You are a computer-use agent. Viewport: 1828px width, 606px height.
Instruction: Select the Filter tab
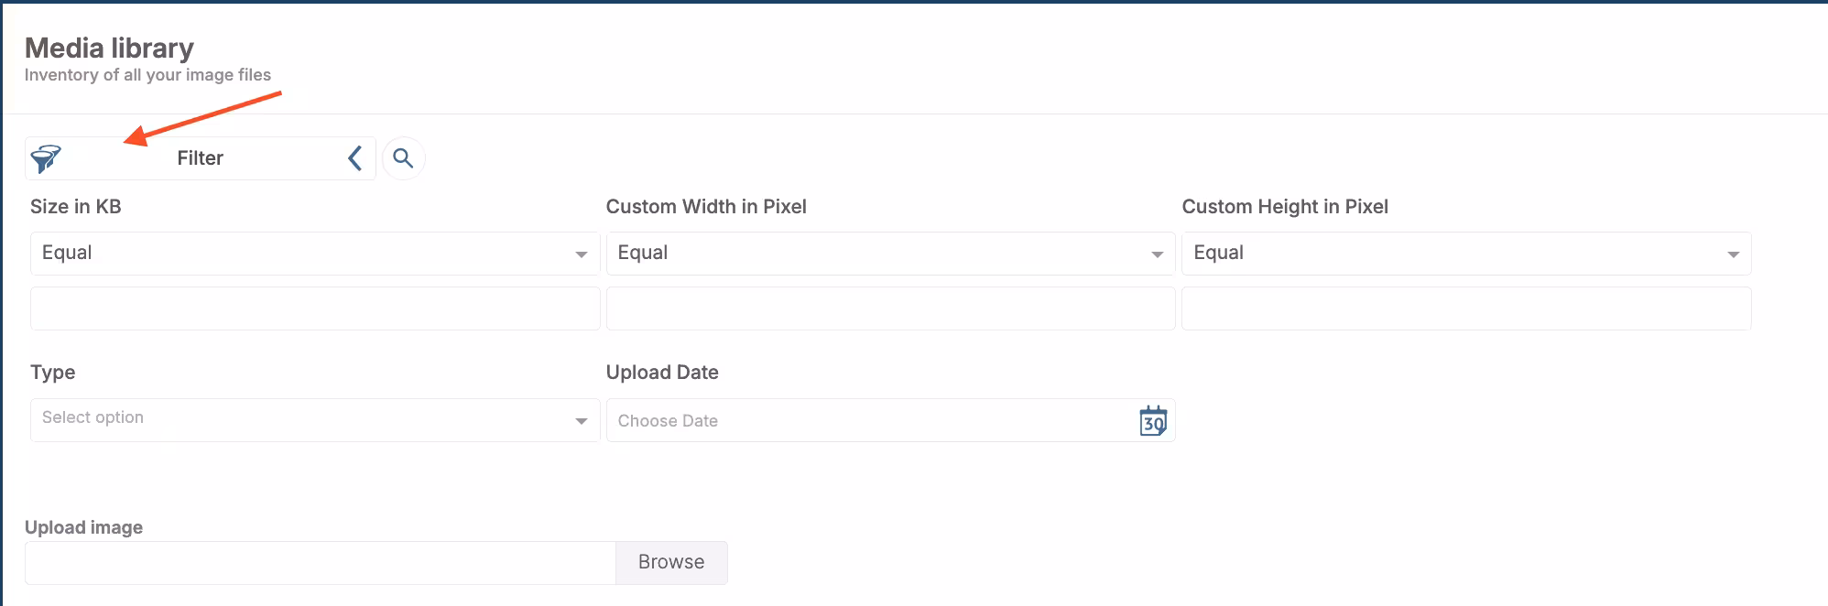(x=200, y=157)
